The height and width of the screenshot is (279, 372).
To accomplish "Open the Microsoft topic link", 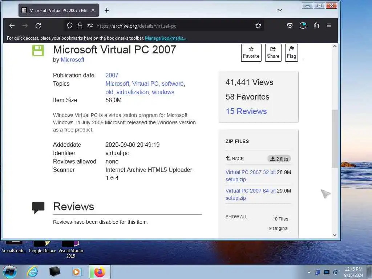I will coord(117,84).
